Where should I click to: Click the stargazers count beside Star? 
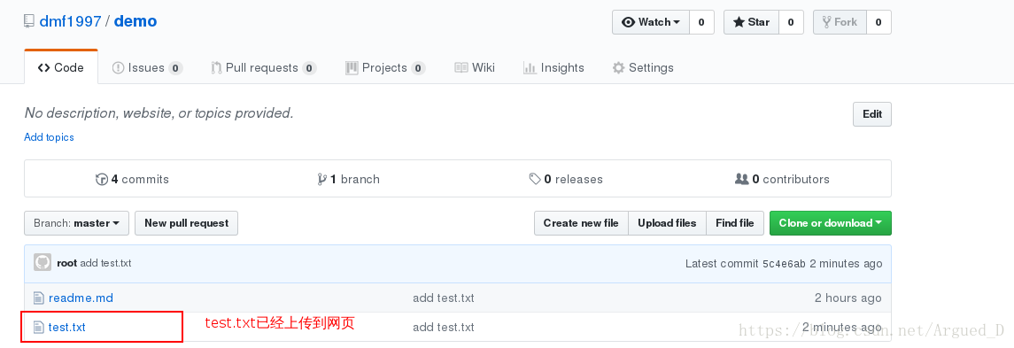(x=790, y=22)
